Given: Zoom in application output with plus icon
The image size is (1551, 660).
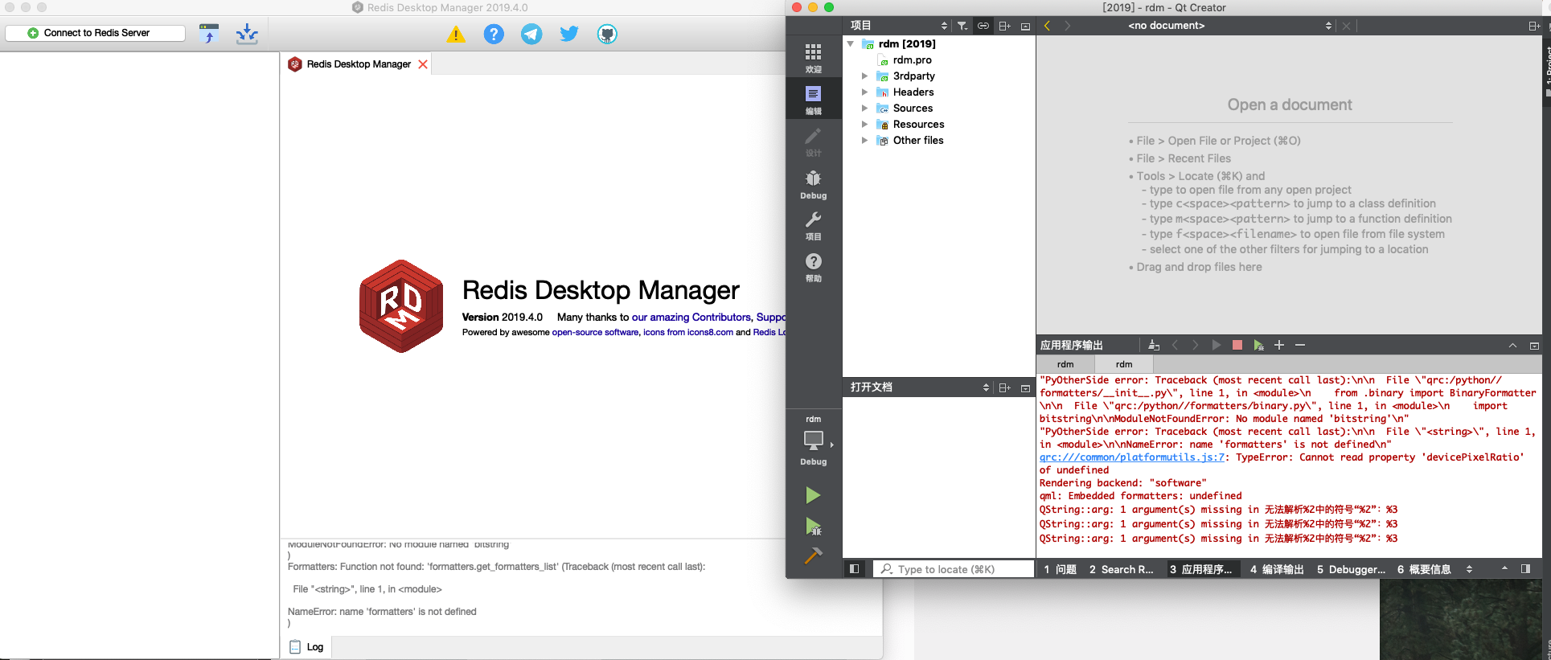Looking at the screenshot, I should 1279,345.
